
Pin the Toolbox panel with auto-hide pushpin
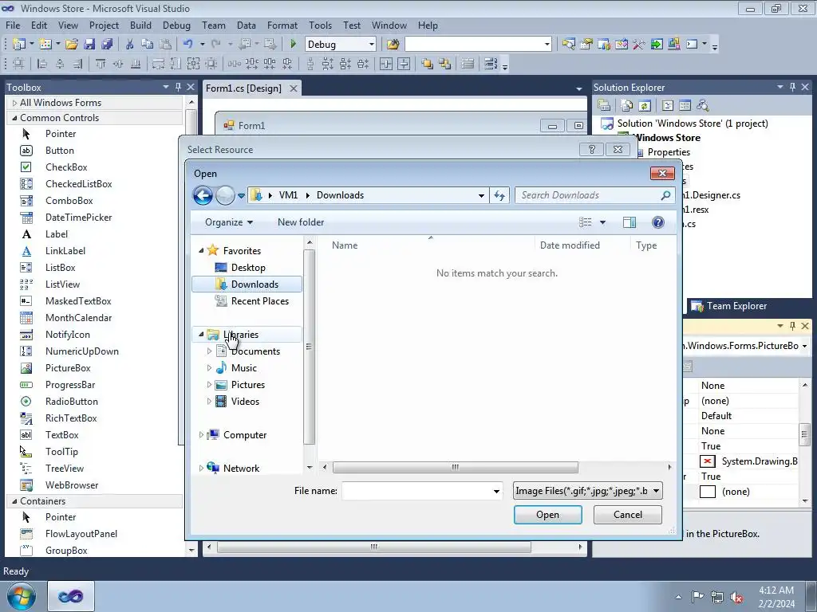(178, 87)
